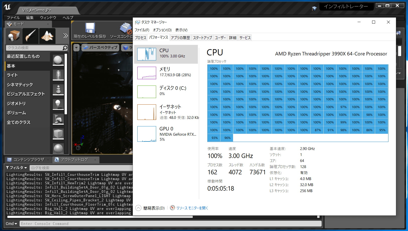Click the search magnifier in class search
Viewport: 408px width, 231px height.
click(x=65, y=48)
